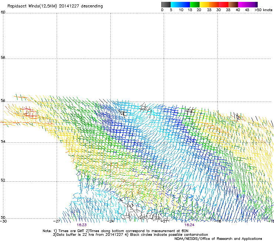The height and width of the screenshot is (241, 274).
Task: Click the green 15-20 knots color band
Action: [x=195, y=4]
